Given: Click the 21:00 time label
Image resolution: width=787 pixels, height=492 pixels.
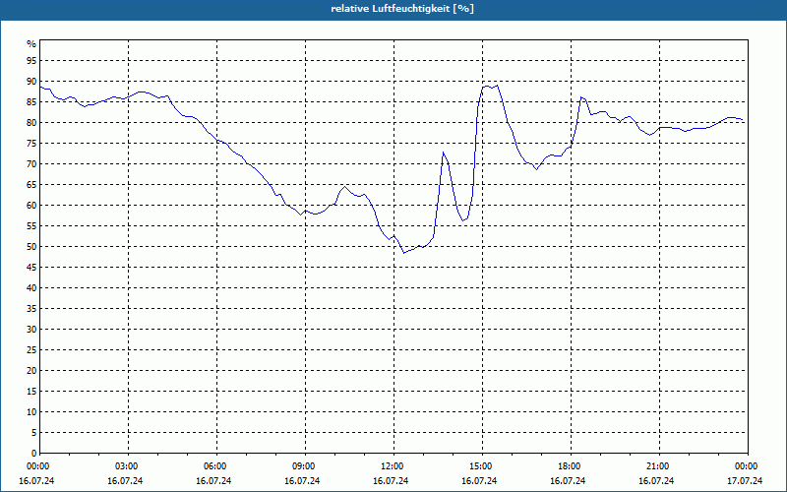Looking at the screenshot, I should (657, 466).
